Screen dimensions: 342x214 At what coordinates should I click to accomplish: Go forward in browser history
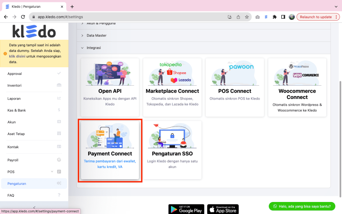(14, 17)
